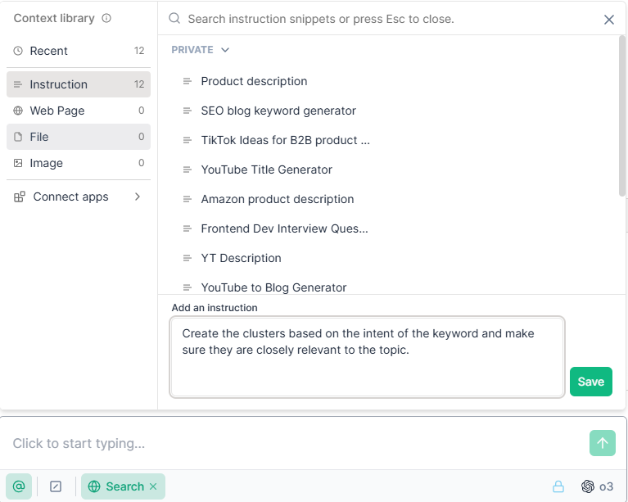This screenshot has height=502, width=628.
Task: Click the Connect apps grid icon
Action: pyautogui.click(x=19, y=197)
